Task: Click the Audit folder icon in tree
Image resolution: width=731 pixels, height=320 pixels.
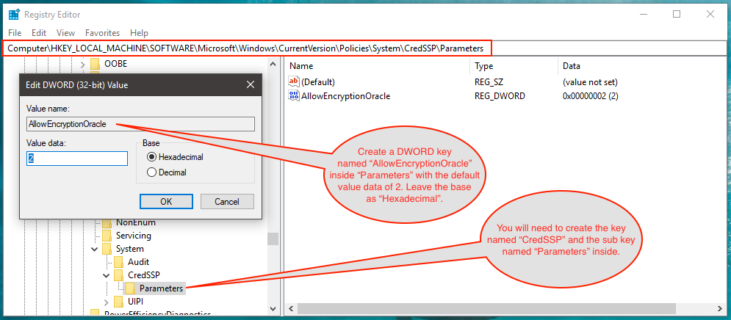Action: pos(118,262)
